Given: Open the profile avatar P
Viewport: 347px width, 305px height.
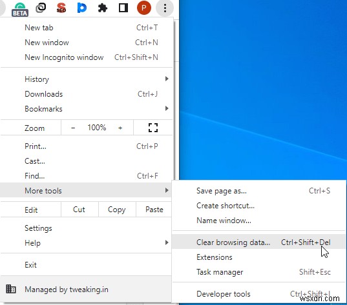Looking at the screenshot, I should [144, 8].
